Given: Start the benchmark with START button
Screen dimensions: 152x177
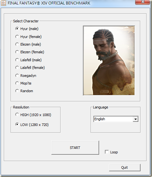Looking at the screenshot, I should [x=75, y=148].
